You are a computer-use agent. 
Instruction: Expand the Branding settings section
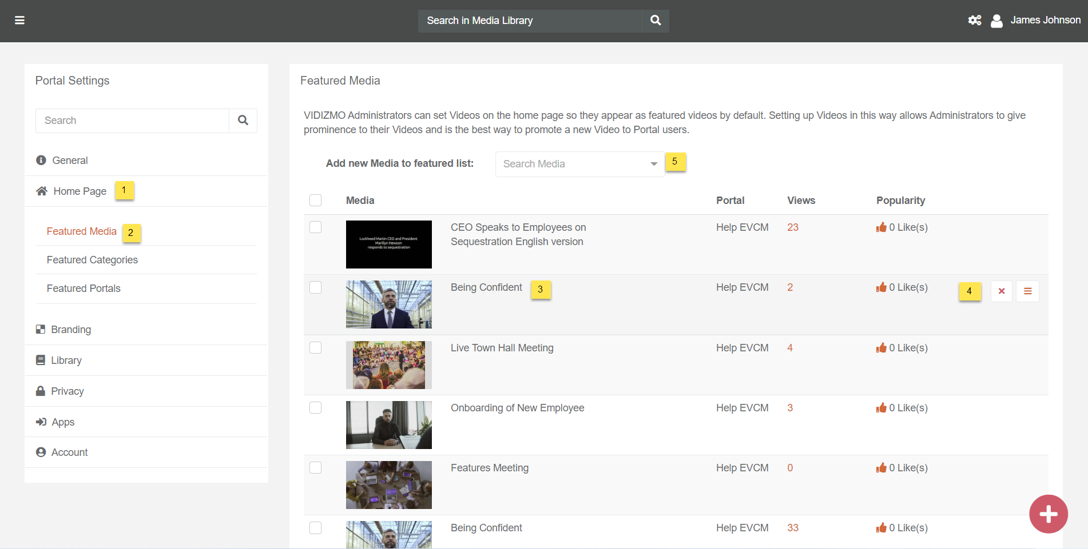tap(71, 330)
